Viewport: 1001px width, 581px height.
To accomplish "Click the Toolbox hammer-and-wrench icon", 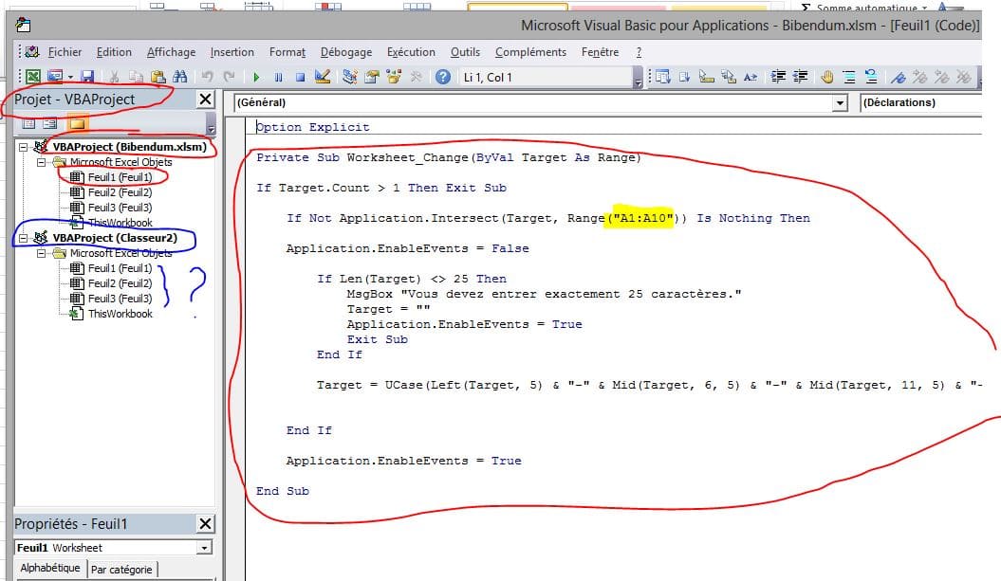I will 416,77.
